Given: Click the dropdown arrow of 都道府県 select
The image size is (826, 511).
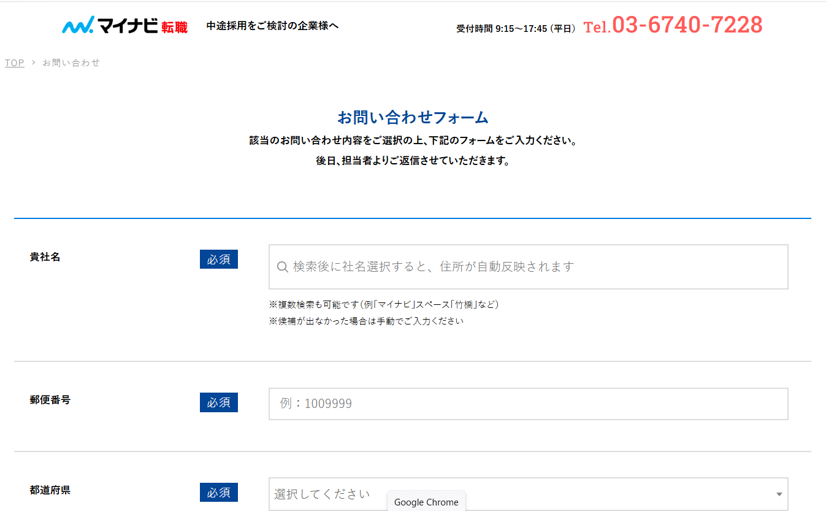Looking at the screenshot, I should [x=779, y=494].
